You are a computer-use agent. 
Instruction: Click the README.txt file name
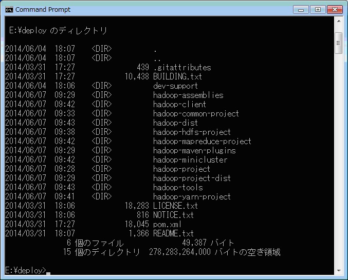[x=173, y=233]
